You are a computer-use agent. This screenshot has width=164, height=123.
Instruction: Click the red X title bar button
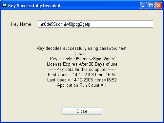point(158,5)
